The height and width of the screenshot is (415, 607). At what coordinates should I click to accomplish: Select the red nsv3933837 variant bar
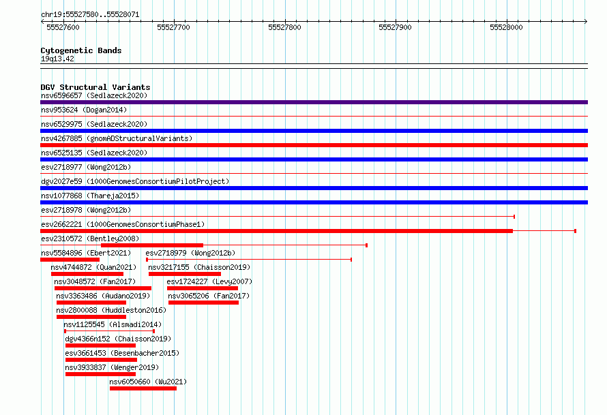coord(101,374)
